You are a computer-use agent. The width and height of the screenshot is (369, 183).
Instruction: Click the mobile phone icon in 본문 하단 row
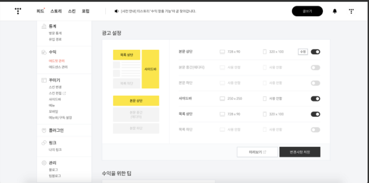[264, 83]
